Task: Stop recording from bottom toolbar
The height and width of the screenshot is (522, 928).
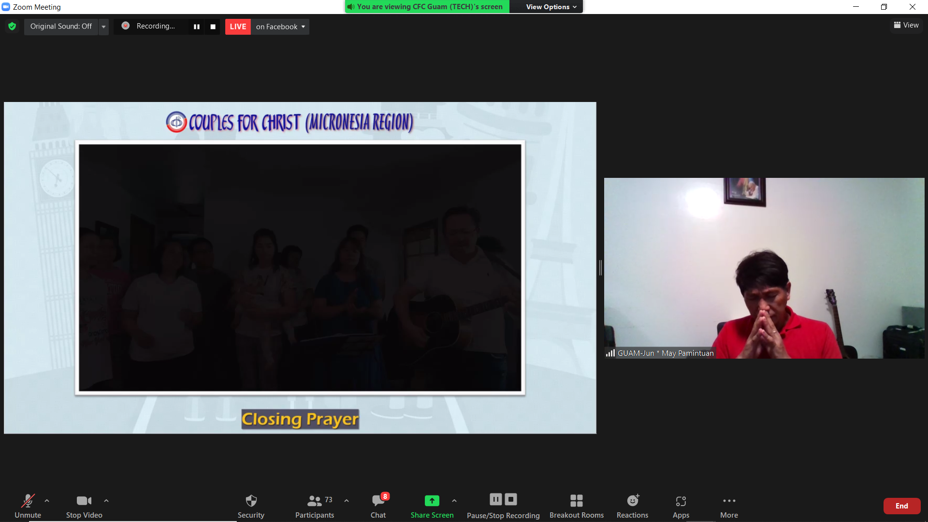Action: (511, 499)
